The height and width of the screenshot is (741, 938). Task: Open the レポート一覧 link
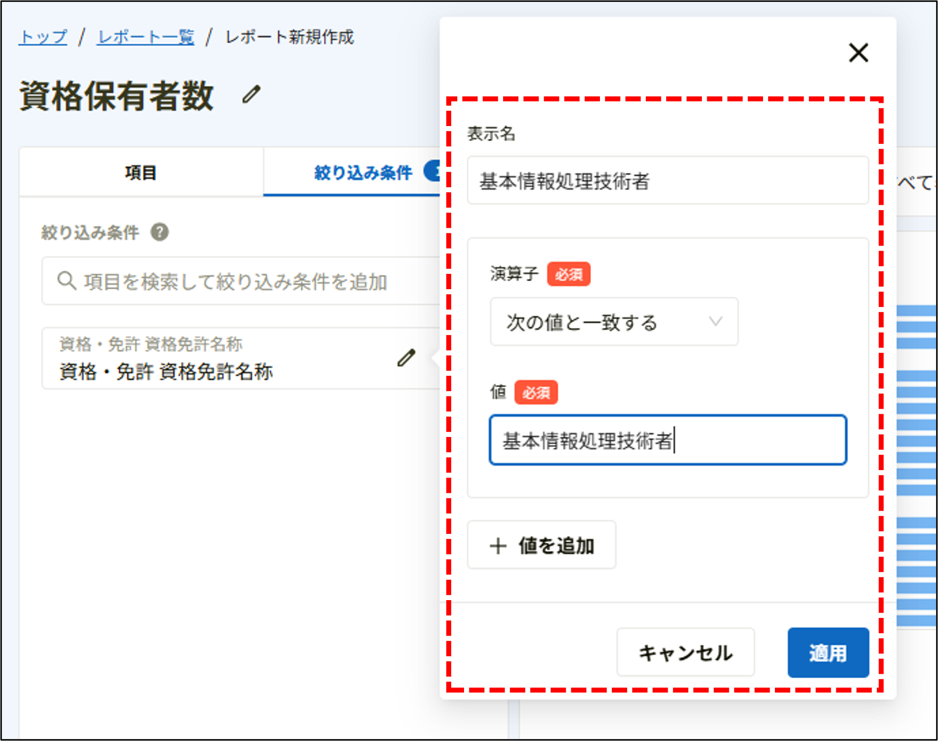click(145, 37)
